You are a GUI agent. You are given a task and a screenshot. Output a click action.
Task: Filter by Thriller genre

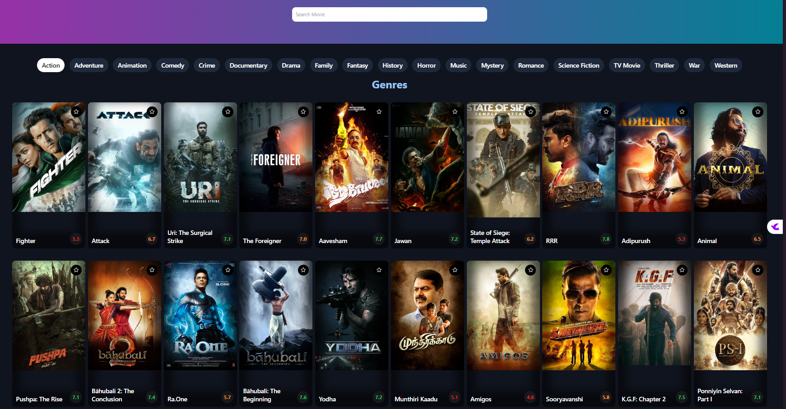point(665,65)
